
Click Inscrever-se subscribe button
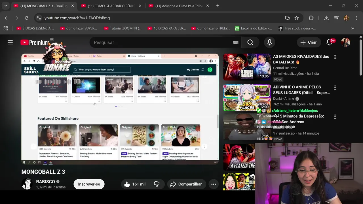click(x=89, y=184)
